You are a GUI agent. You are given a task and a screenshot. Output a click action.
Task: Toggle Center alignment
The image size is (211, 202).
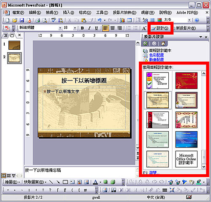[x=113, y=28]
